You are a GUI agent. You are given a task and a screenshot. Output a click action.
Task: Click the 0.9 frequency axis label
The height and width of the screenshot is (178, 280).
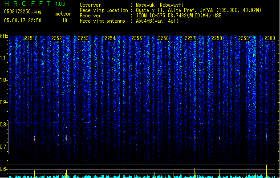point(4,102)
